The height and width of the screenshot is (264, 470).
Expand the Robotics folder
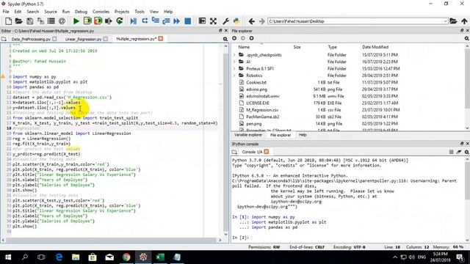coord(234,76)
